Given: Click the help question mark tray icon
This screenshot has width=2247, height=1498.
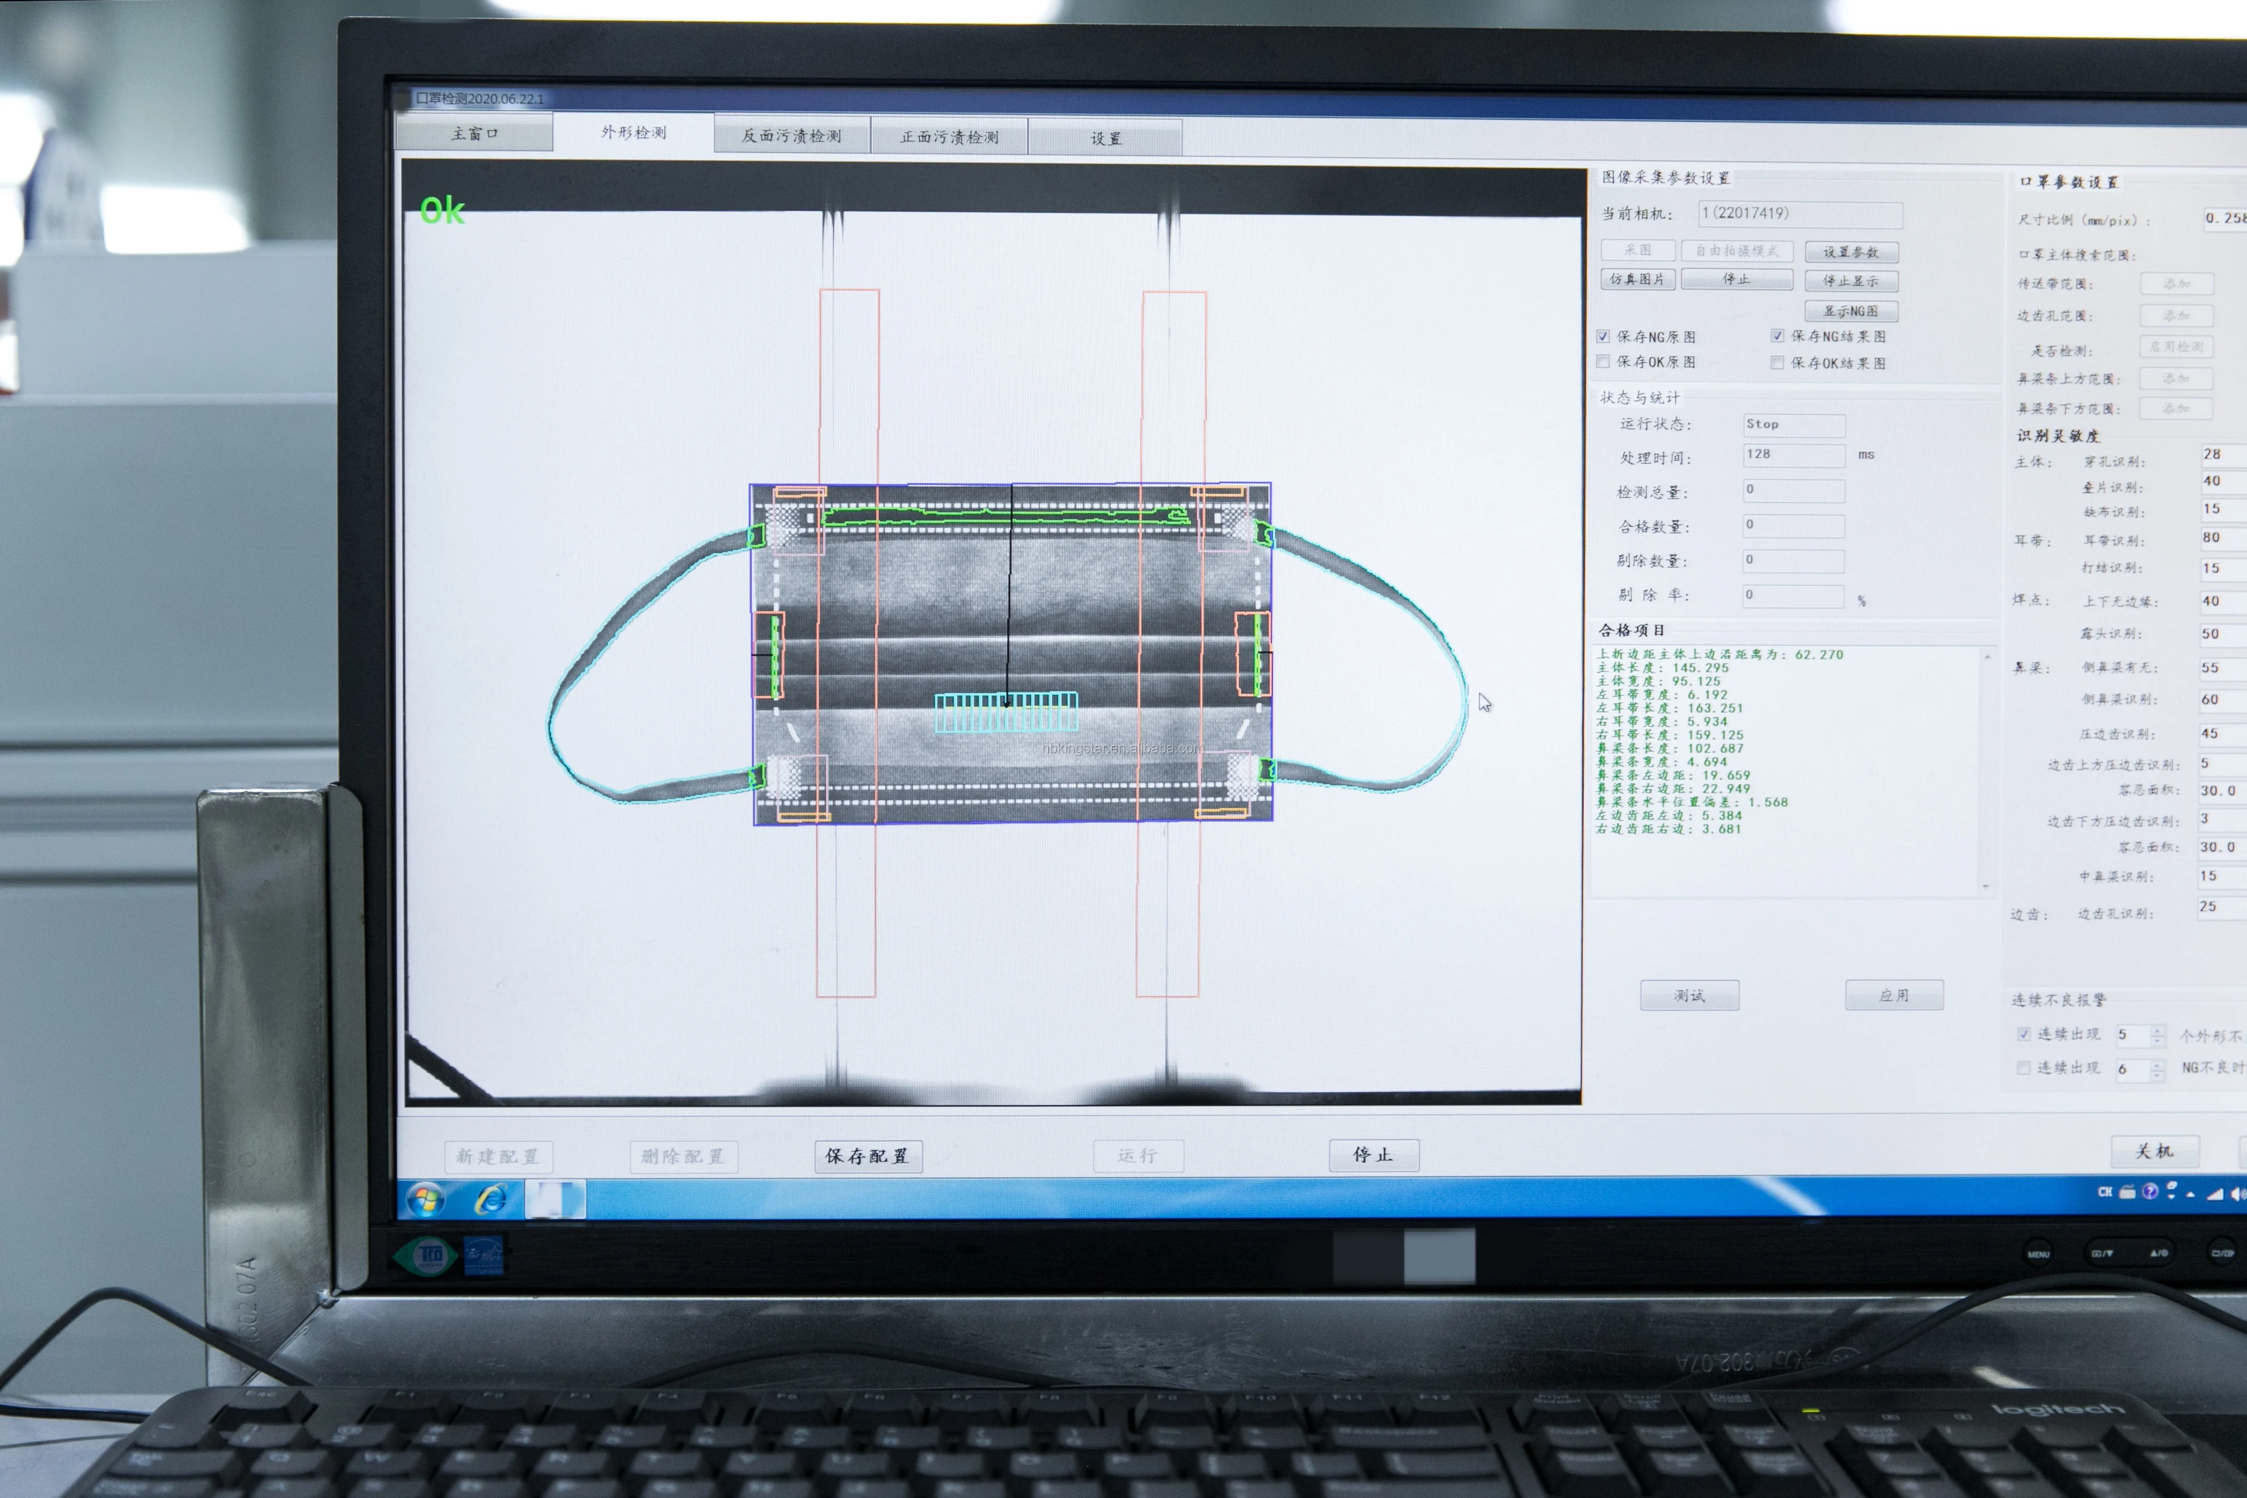Looking at the screenshot, I should click(x=2151, y=1191).
